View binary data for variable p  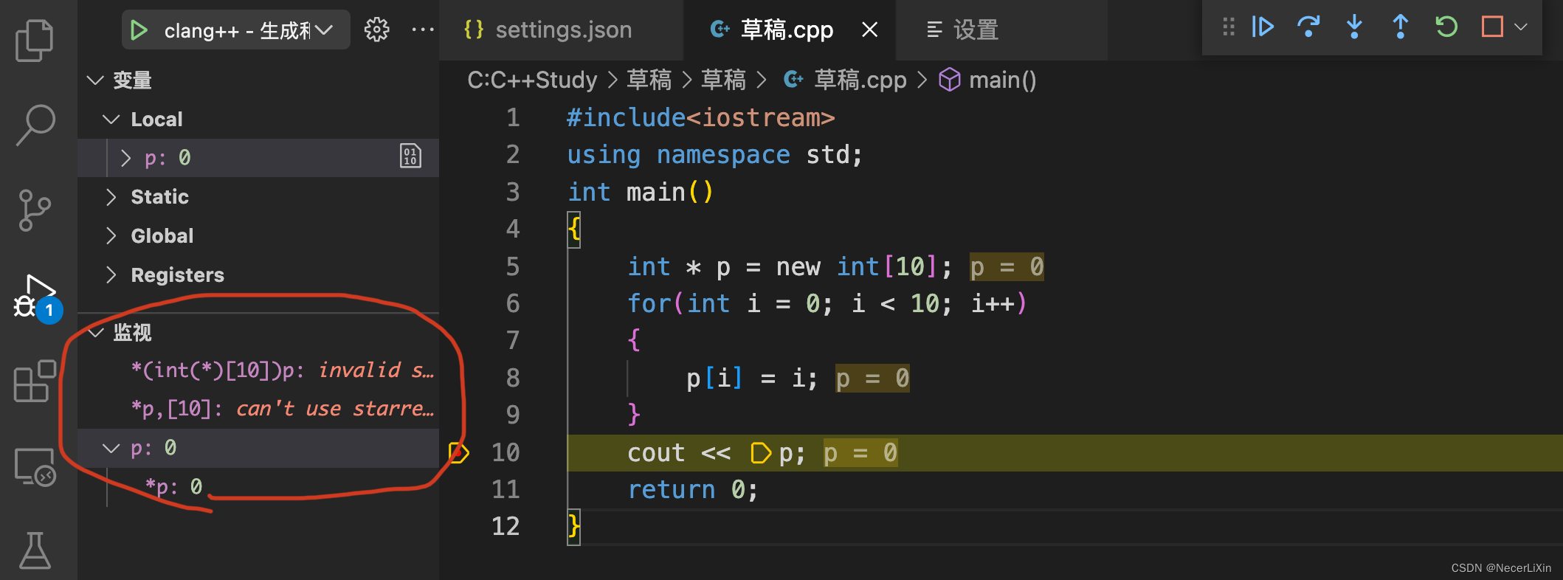[410, 156]
